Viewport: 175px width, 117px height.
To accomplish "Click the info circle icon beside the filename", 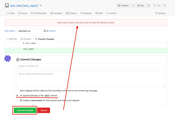I will [x=45, y=31].
